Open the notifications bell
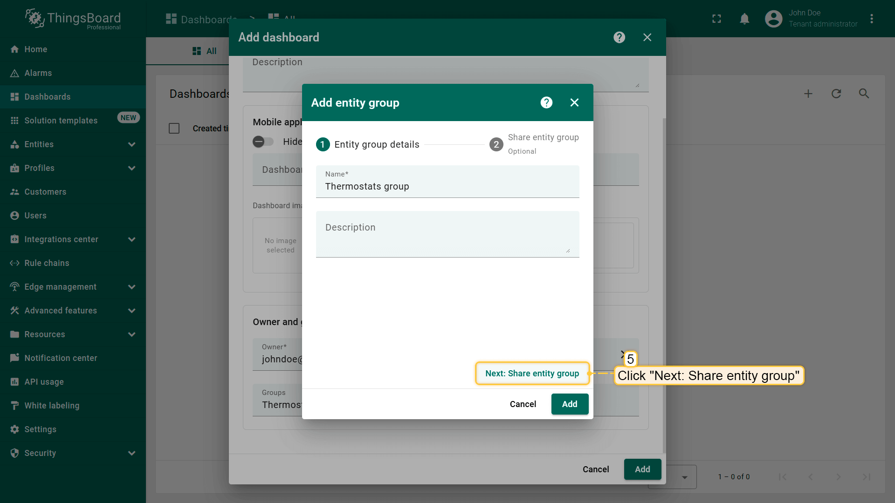The width and height of the screenshot is (895, 503). pos(744,19)
